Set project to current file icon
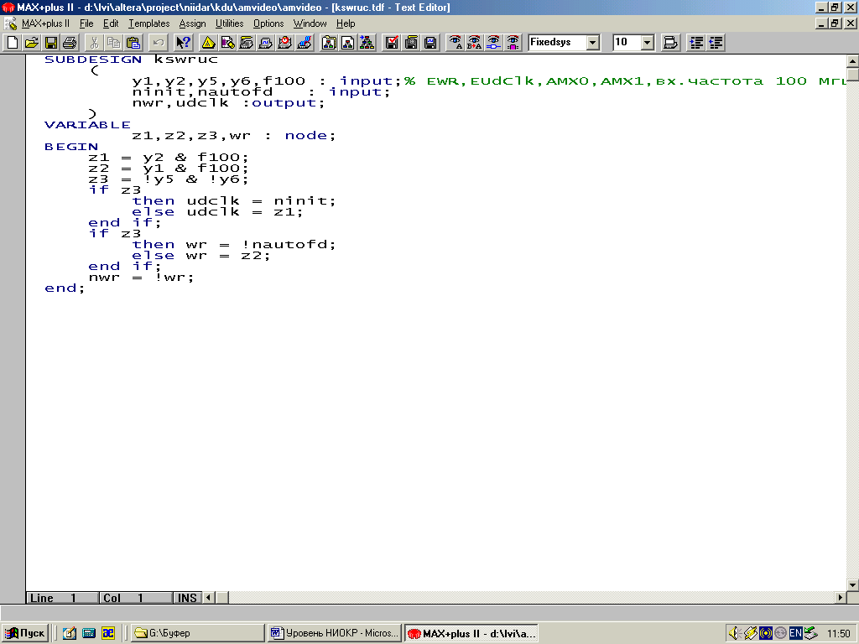The width and height of the screenshot is (859, 644). 348,42
